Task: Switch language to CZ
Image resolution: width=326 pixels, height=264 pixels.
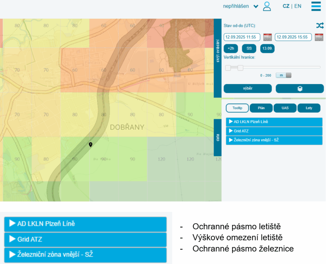Action: click(286, 6)
